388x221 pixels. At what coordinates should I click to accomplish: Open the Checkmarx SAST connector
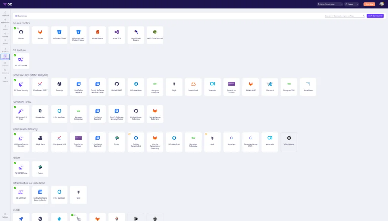(40, 87)
